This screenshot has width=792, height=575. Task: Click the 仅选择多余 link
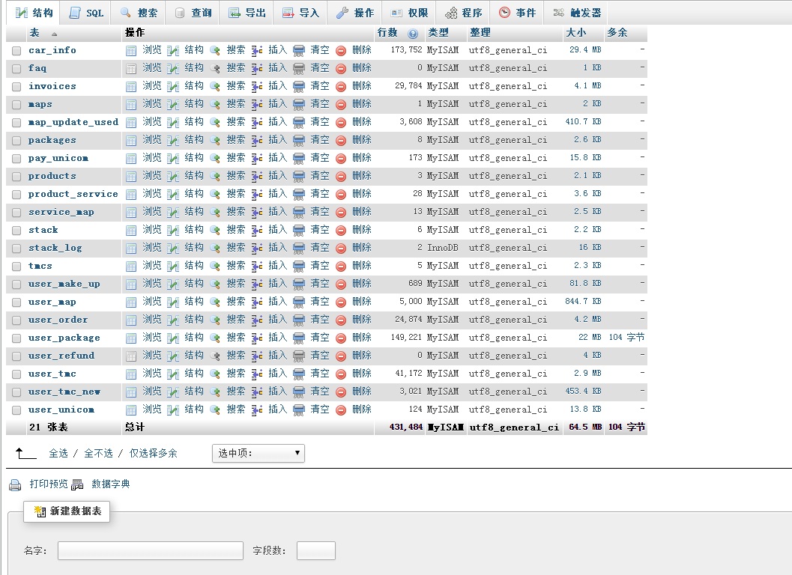[x=153, y=453]
